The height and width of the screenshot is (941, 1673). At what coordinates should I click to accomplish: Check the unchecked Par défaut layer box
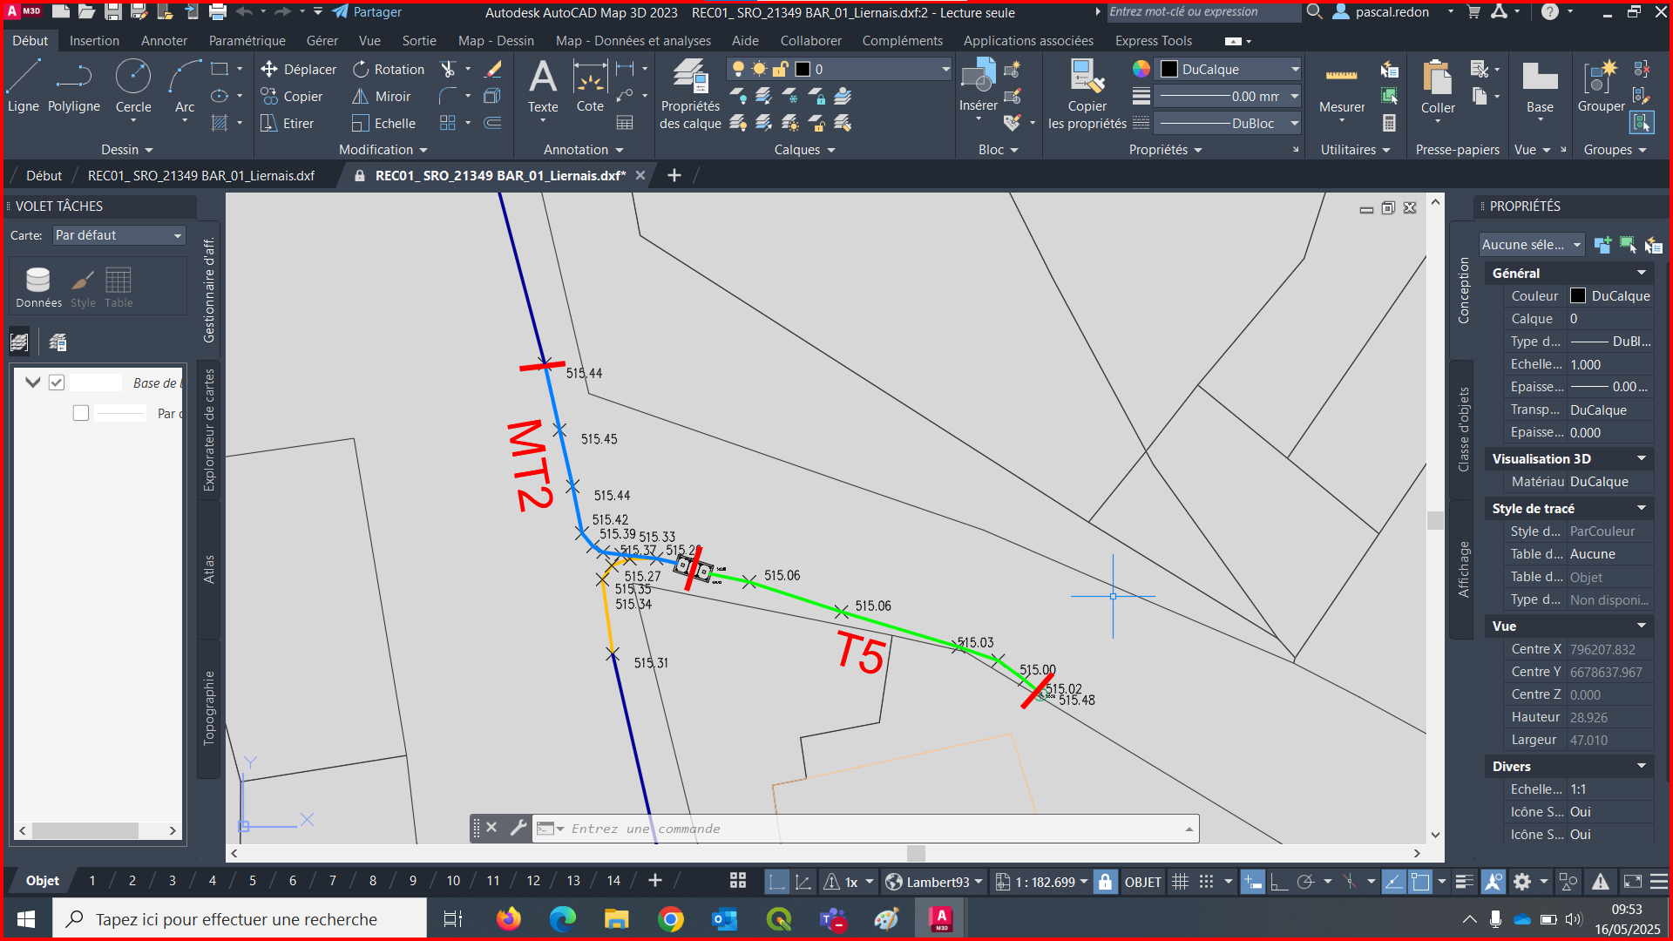(x=81, y=413)
